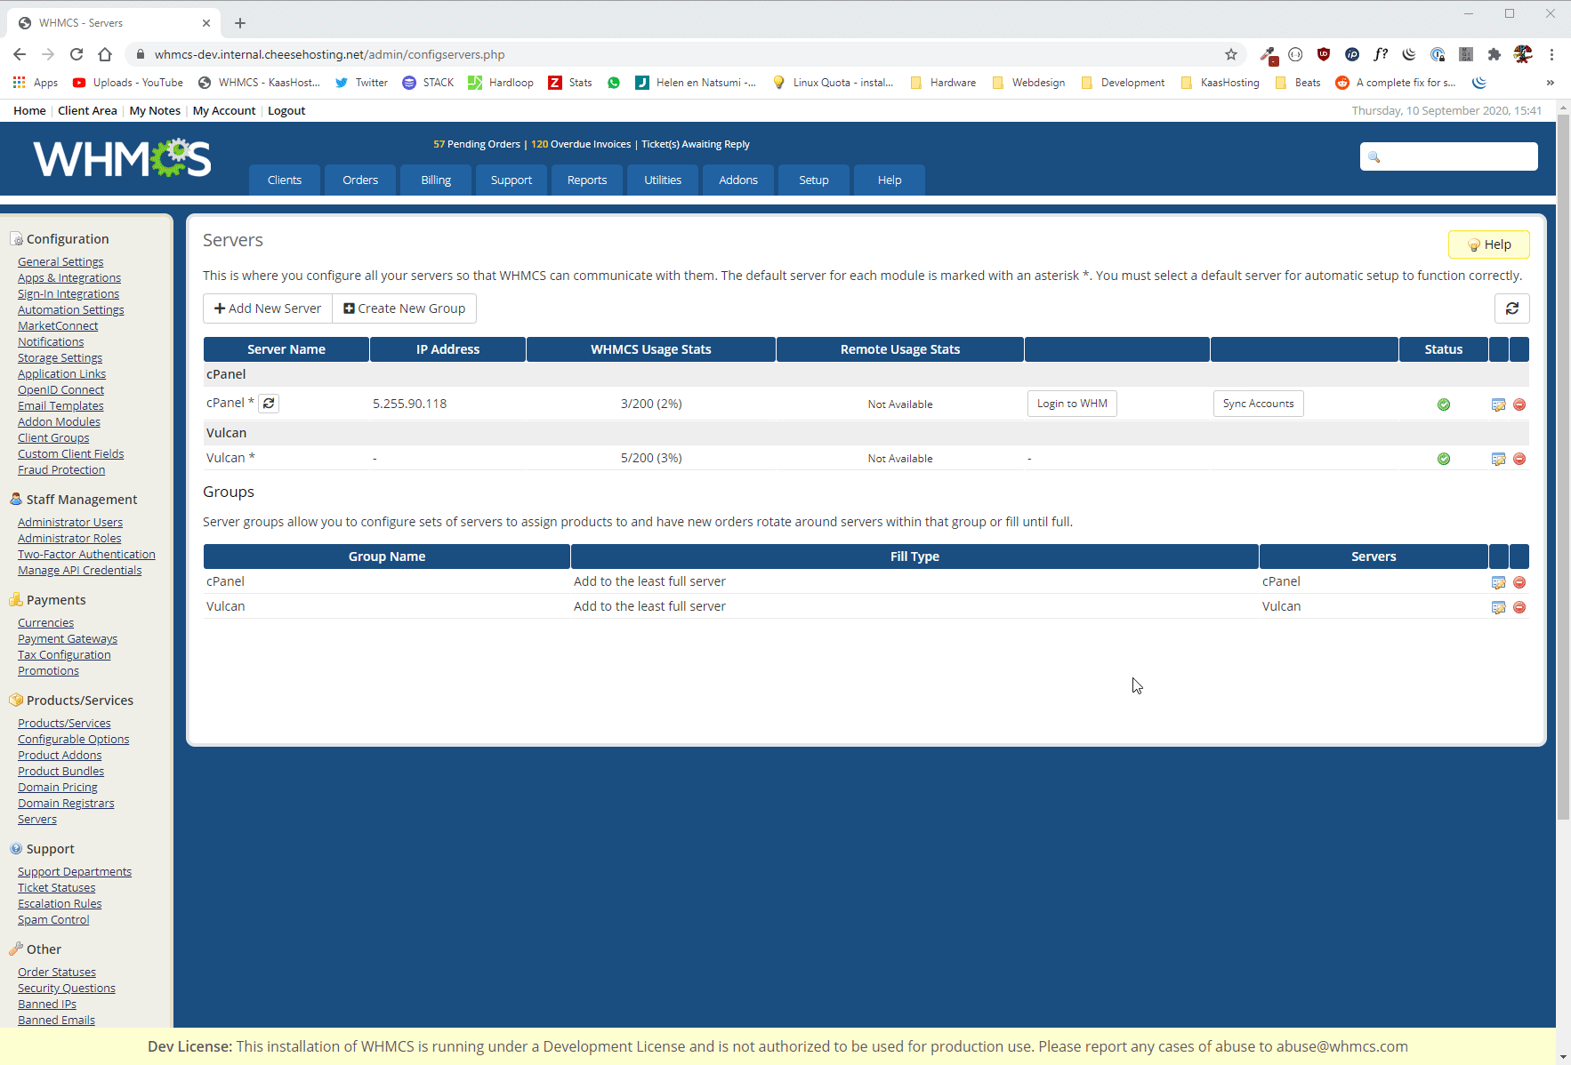The width and height of the screenshot is (1571, 1065).
Task: Open the Chrome three-dot menu
Action: click(1551, 54)
